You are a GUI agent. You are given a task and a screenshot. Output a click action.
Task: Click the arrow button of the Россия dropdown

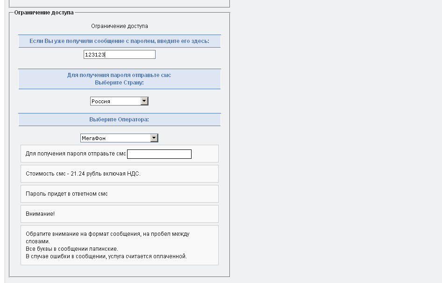pos(144,101)
